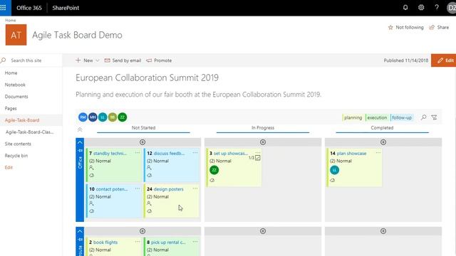456x256 pixels.
Task: Open the notifications bell
Action: (x=405, y=8)
